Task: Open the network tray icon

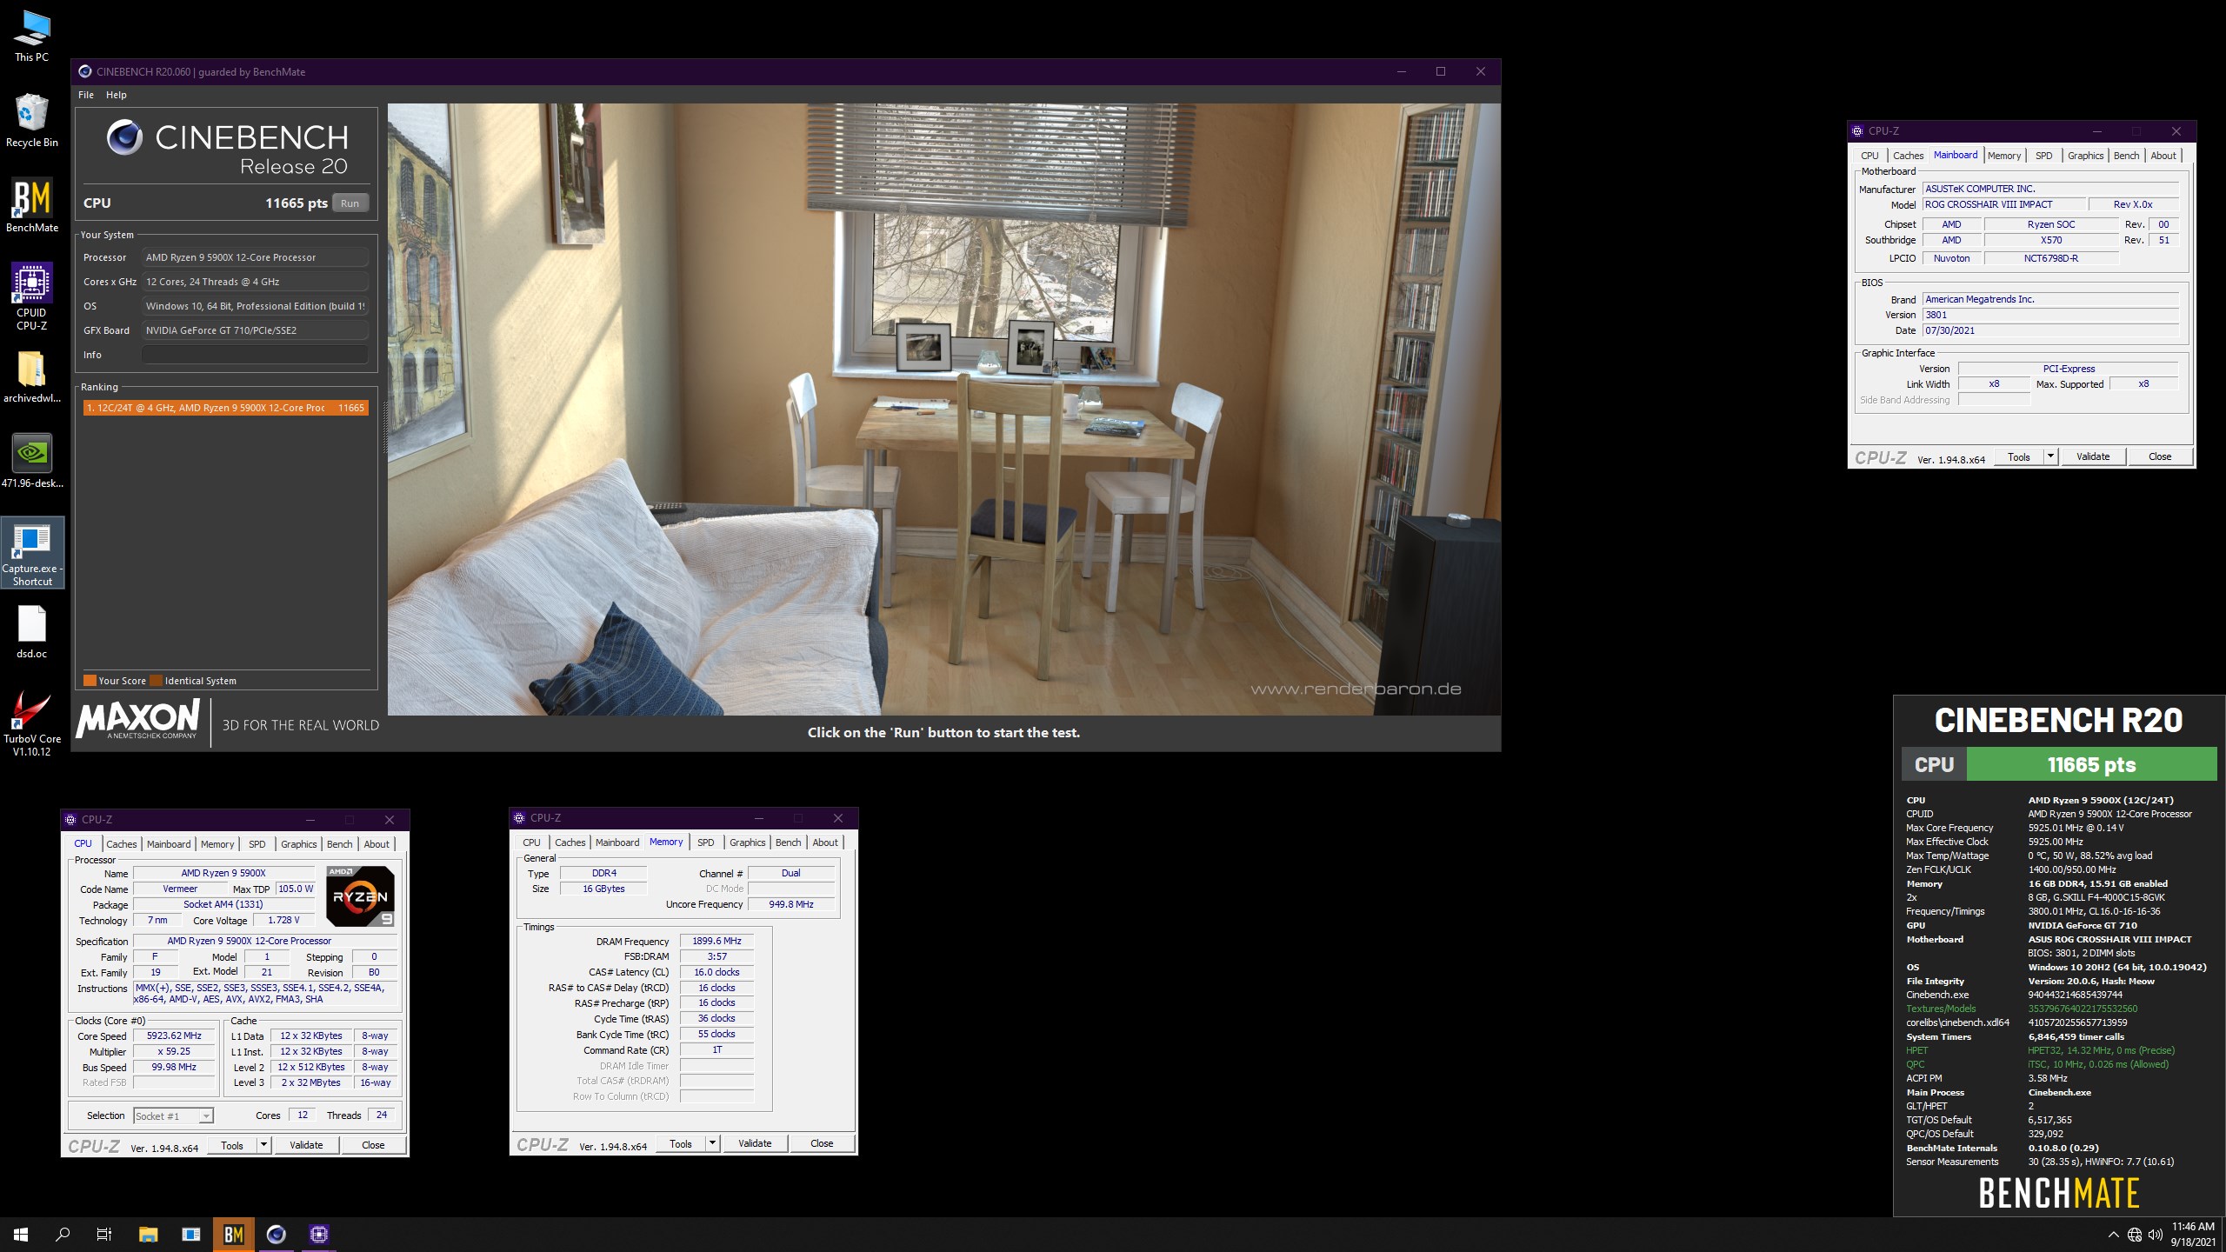Action: pyautogui.click(x=2135, y=1235)
